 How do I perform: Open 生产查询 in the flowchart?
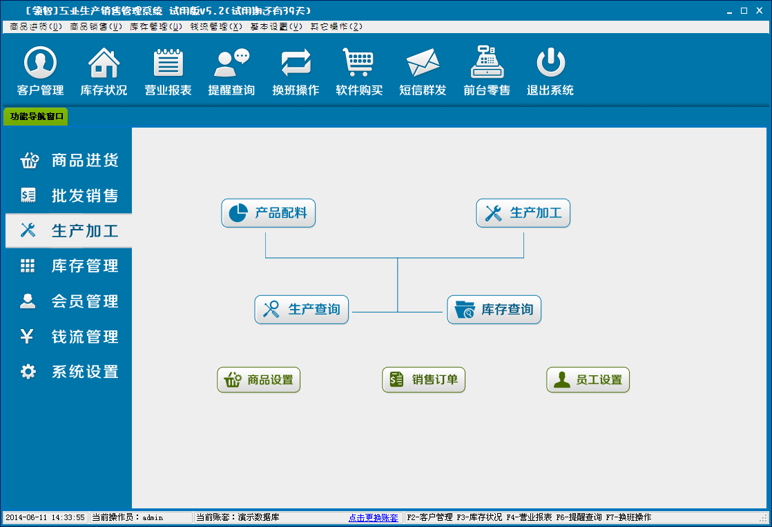click(302, 310)
